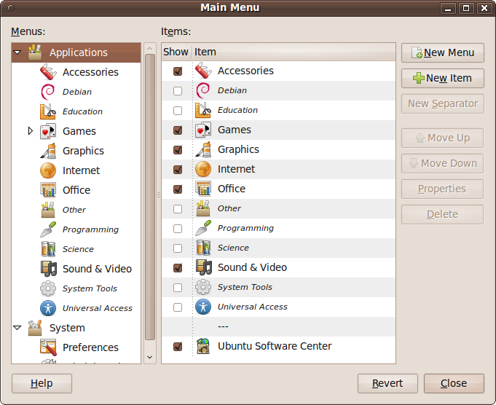This screenshot has width=496, height=405.
Task: Click the System menu icon in tree
Action: [x=35, y=328]
